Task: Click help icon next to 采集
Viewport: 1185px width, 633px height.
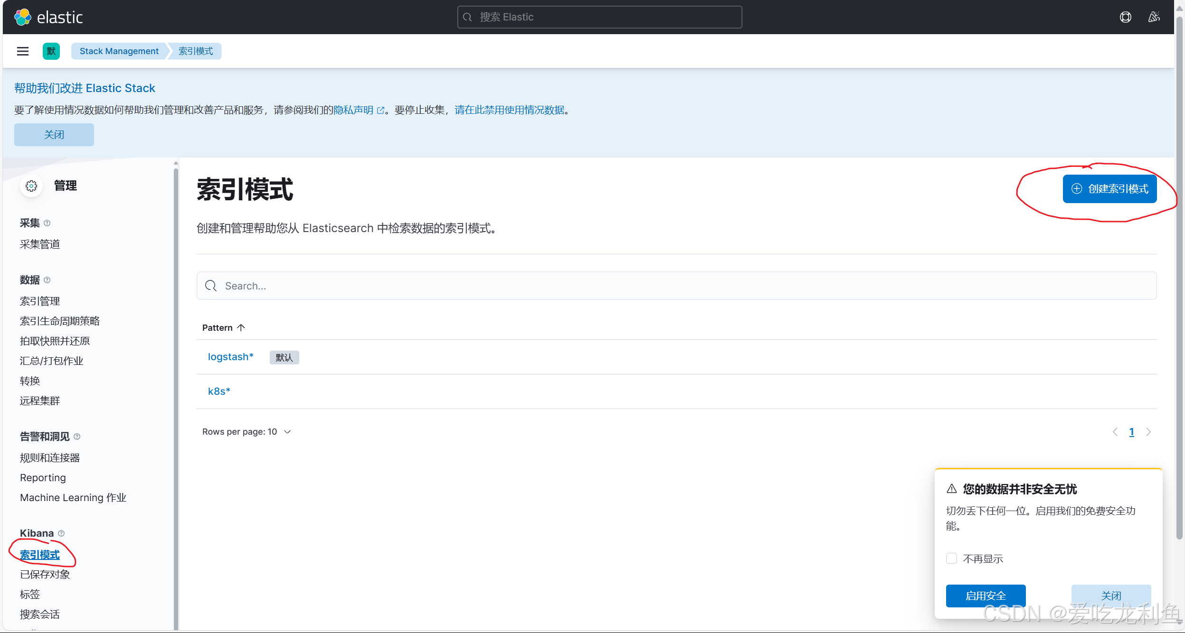Action: (47, 223)
